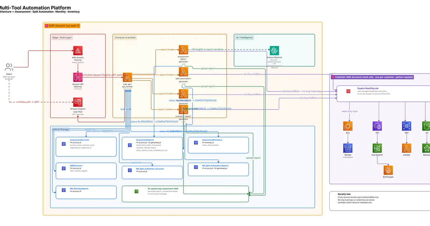Image resolution: width=430 pixels, height=226 pixels.
Task: Select the EC2 service icon
Action: (348, 126)
